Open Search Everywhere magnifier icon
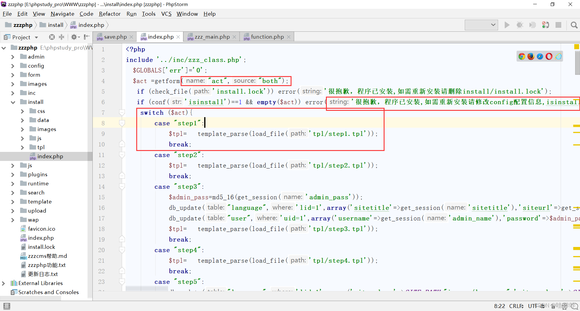This screenshot has height=311, width=580. pyautogui.click(x=574, y=25)
